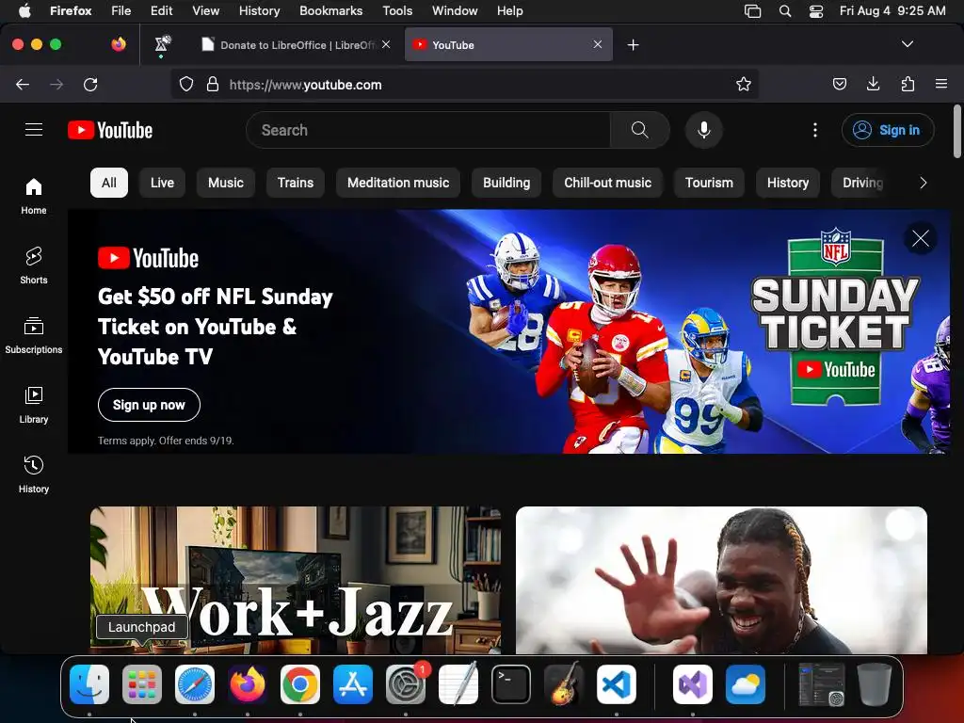Viewport: 964px width, 723px height.
Task: Select the All filter chip
Action: coord(109,183)
